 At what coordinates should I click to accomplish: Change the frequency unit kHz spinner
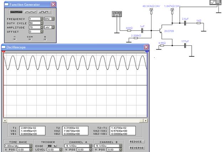(x=52, y=19)
